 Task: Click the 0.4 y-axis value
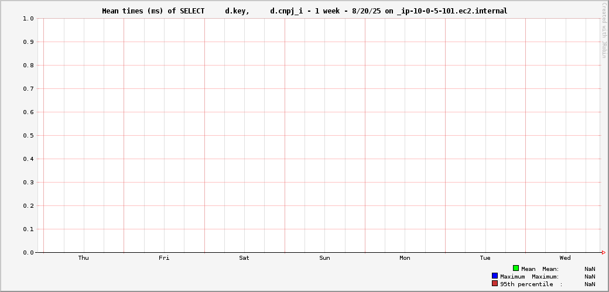tap(28, 159)
